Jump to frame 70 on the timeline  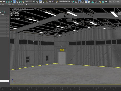pos(105,89)
